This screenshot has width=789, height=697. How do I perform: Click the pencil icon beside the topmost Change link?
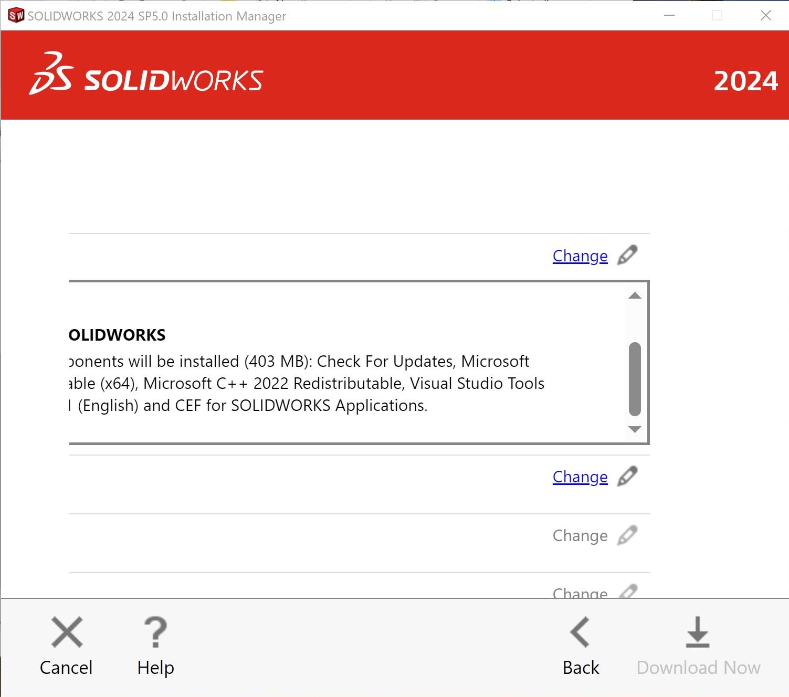(x=627, y=255)
